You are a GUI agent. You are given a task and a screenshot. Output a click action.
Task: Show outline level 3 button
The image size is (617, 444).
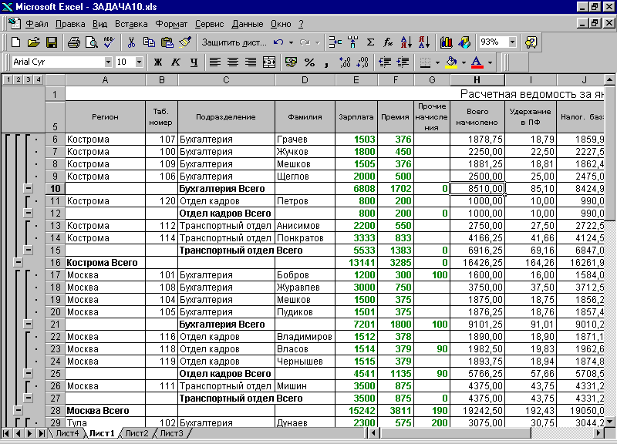coord(29,80)
